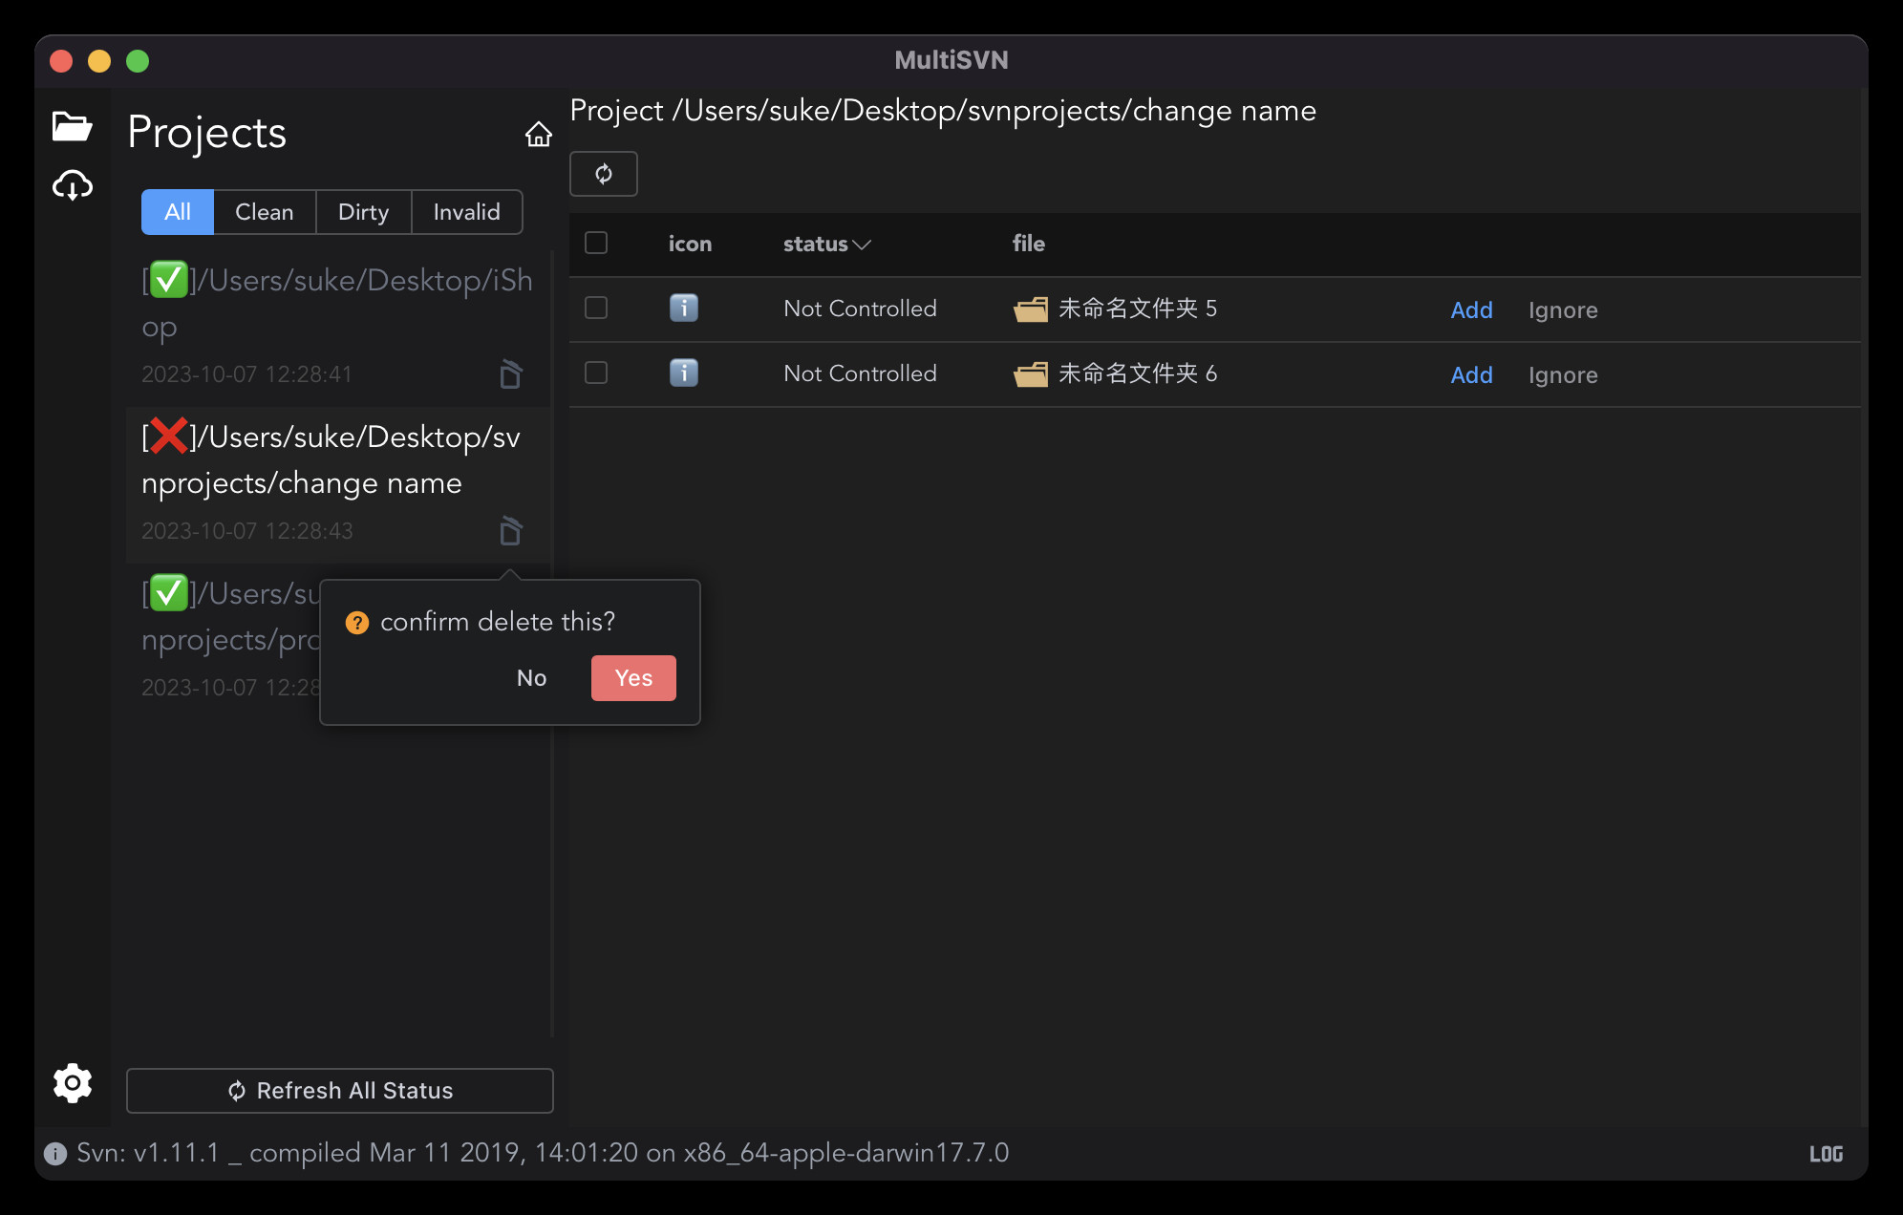Image resolution: width=1903 pixels, height=1215 pixels.
Task: Click Add for 未命名文件夹 6
Action: coord(1471,374)
